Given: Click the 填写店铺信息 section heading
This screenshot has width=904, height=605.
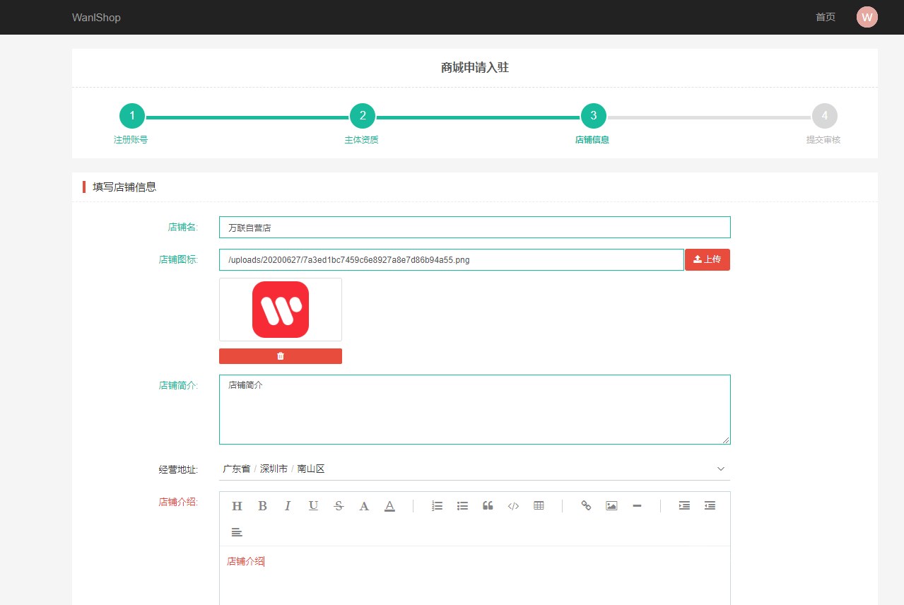Looking at the screenshot, I should (x=124, y=187).
